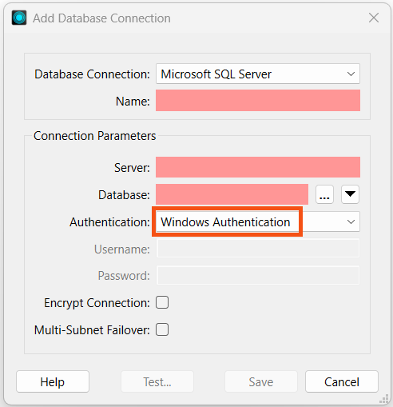Viewport: 393px width, 407px height.
Task: Click the Microsoft SQL Server text
Action: (216, 74)
